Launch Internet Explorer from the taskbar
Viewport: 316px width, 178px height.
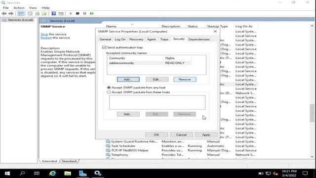53,174
